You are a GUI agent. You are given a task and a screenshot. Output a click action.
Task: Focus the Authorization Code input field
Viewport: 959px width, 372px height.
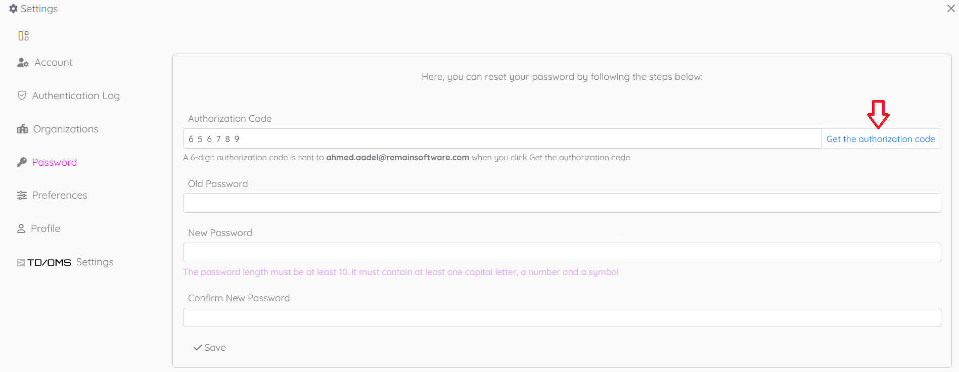point(500,139)
